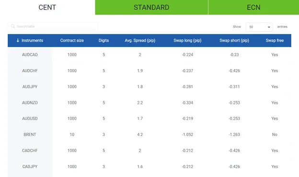Click BRENT swap short value -1.263
299x177 pixels.
coord(234,135)
